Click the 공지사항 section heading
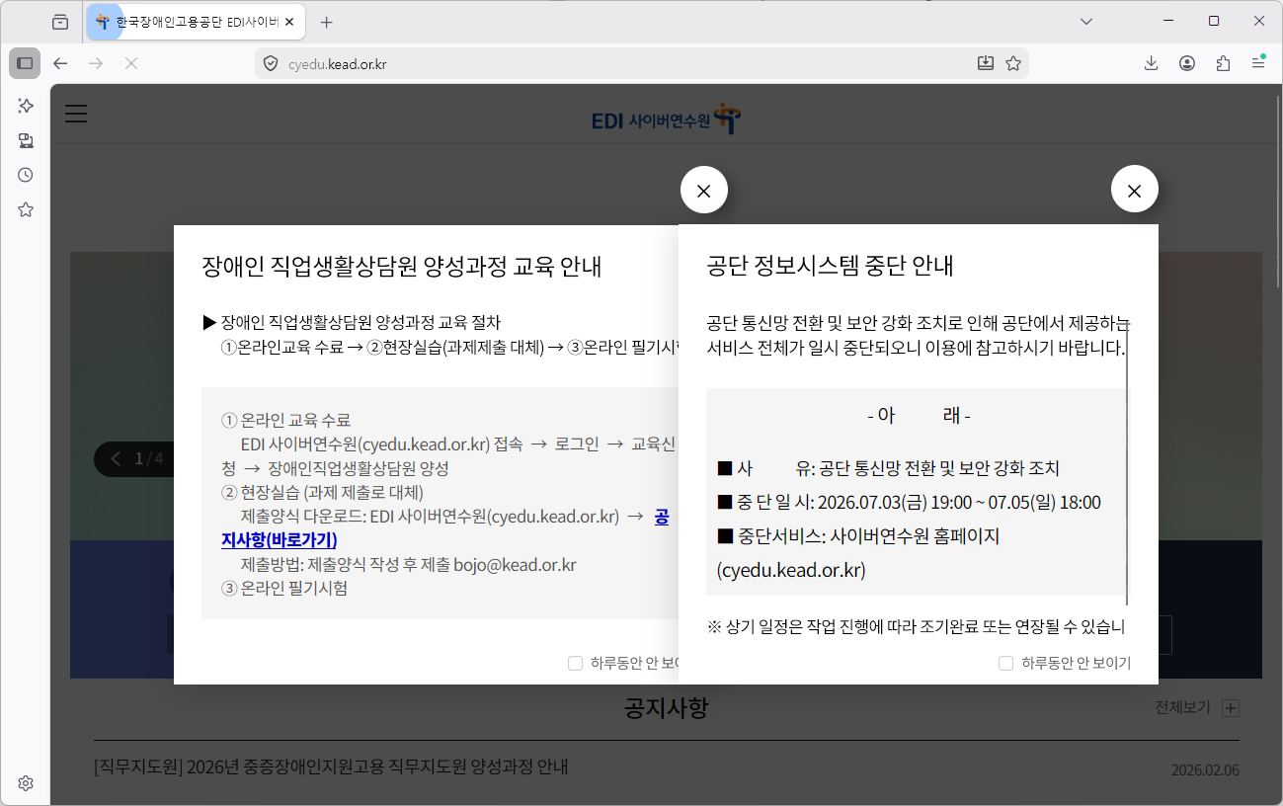1283x806 pixels. click(667, 708)
